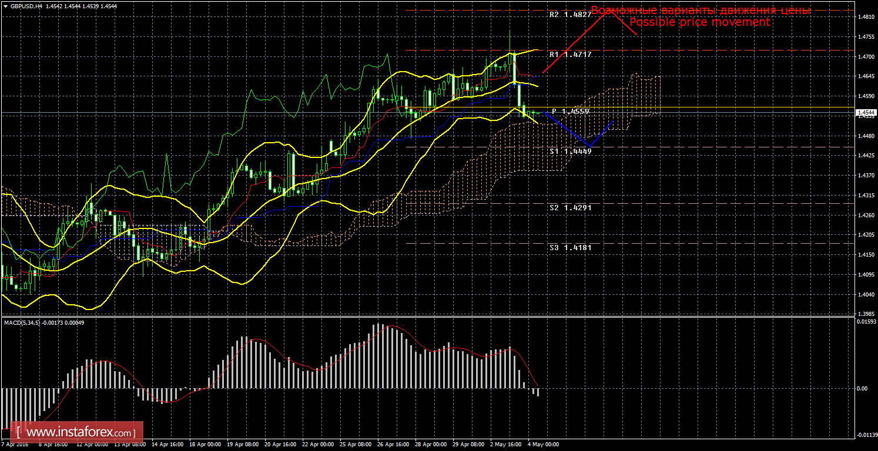Image resolution: width=878 pixels, height=451 pixels.
Task: Click the 19 Apr 08:00 time label
Action: point(242,445)
